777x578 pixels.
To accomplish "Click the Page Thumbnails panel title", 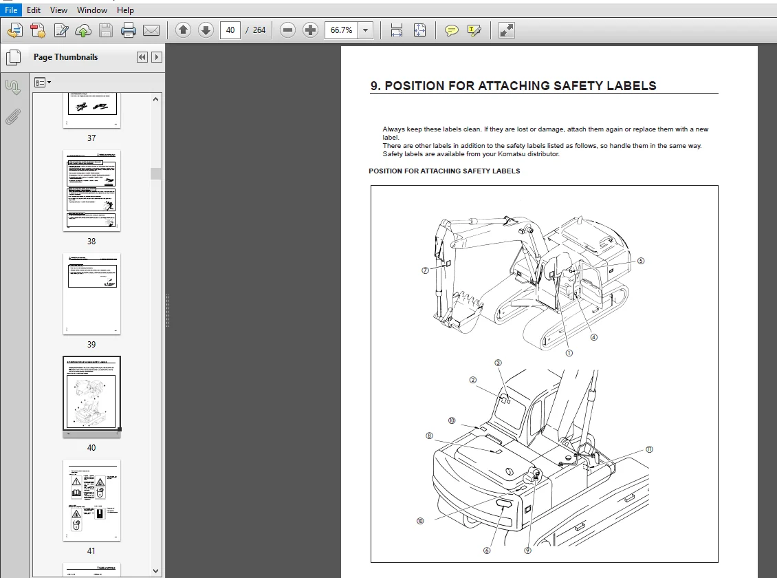I will point(65,57).
